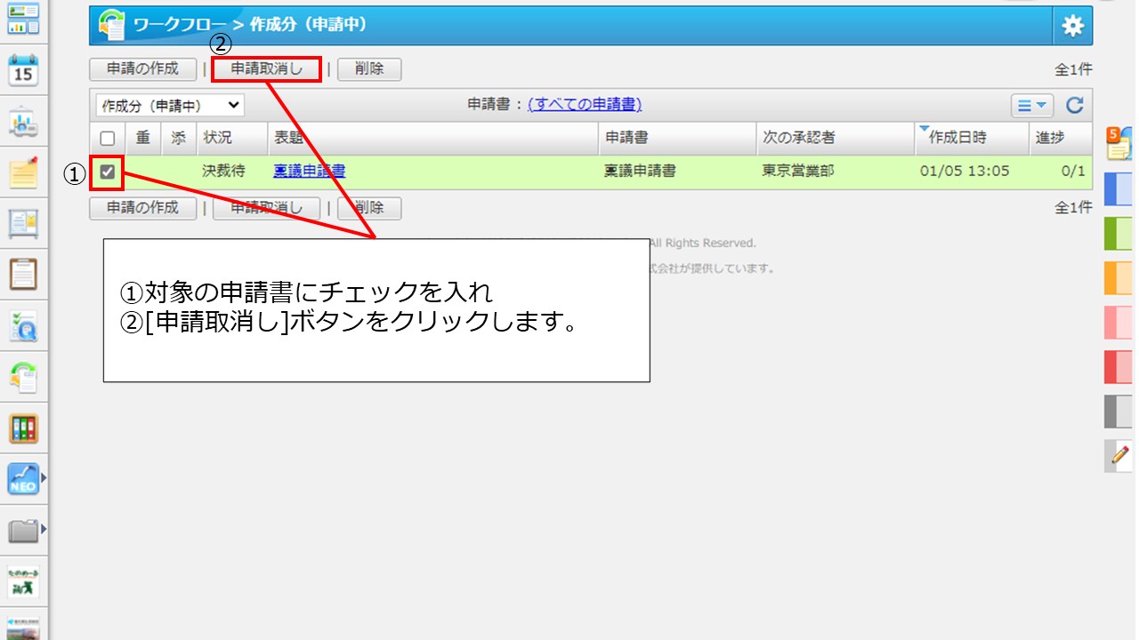Expand the folder icon submenu arrow
This screenshot has width=1139, height=640.
tap(44, 531)
